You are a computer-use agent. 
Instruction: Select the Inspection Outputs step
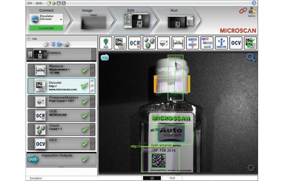pos(62,159)
